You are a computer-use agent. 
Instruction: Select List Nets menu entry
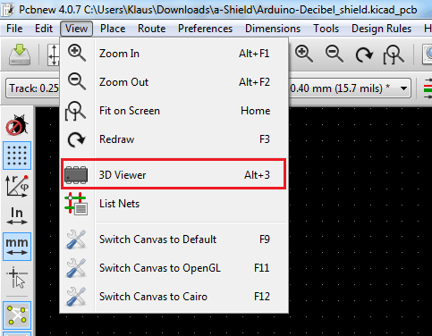pyautogui.click(x=174, y=204)
